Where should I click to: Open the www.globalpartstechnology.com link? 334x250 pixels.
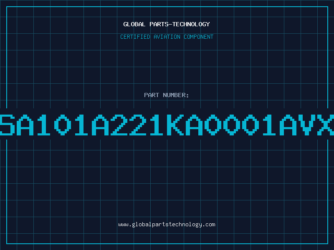coord(167,225)
